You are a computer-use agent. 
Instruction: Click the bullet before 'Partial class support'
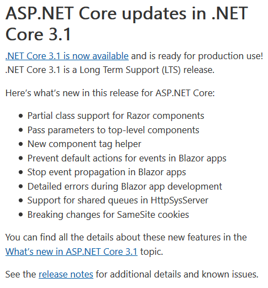tap(21, 116)
